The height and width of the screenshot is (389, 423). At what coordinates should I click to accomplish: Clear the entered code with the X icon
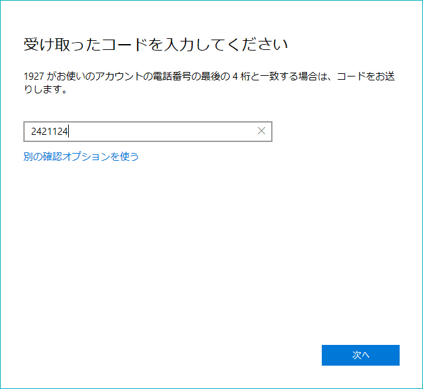tap(261, 131)
